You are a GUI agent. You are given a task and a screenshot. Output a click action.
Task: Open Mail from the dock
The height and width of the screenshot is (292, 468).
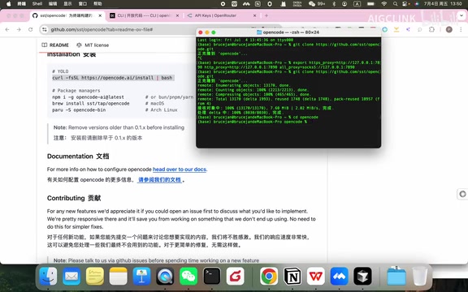71,276
